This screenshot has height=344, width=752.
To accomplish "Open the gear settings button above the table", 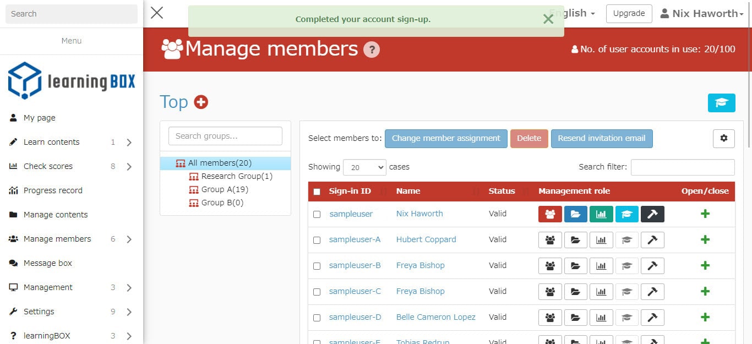I will (723, 139).
